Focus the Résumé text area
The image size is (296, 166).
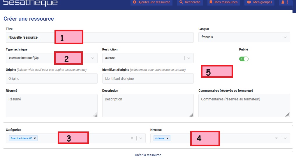pyautogui.click(x=52, y=106)
